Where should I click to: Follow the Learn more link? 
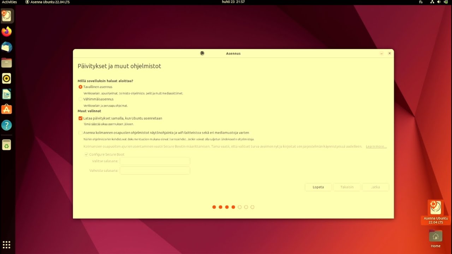[376, 146]
